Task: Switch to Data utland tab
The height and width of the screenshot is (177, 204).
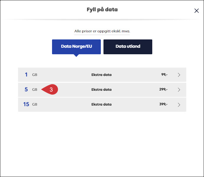Action: (128, 47)
